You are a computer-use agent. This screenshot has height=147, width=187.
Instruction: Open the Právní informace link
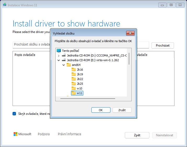click(69, 134)
